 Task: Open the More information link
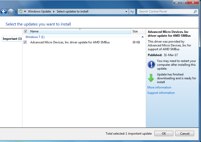159,87
